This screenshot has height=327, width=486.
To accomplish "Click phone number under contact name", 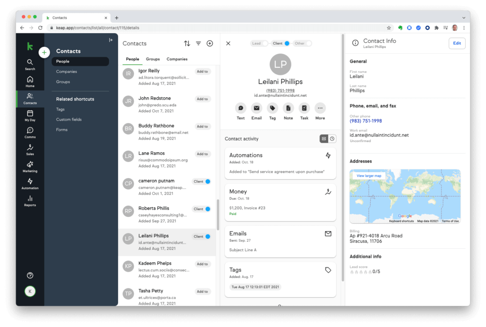I will coord(280,91).
